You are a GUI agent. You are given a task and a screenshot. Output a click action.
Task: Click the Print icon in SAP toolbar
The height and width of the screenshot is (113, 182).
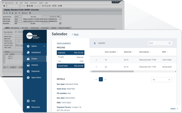35,6
